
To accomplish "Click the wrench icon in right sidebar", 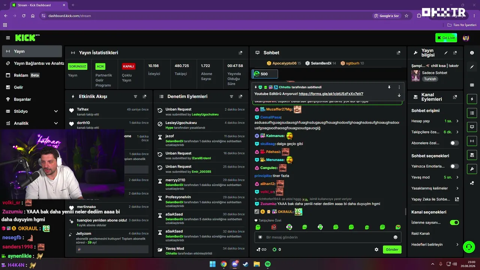I will click(x=472, y=169).
